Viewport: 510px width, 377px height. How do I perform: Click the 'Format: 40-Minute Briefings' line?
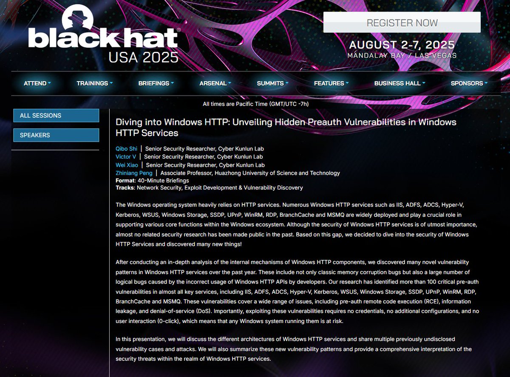pyautogui.click(x=152, y=181)
